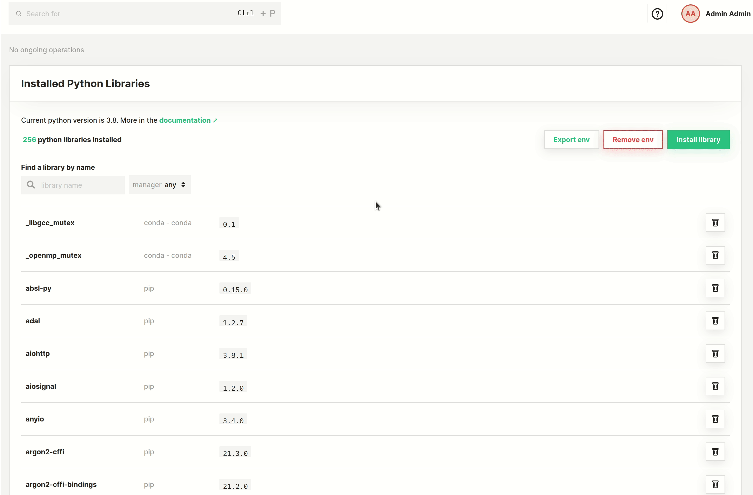Click the aiohttp library name
Screen dimensions: 753x495
[38, 354]
